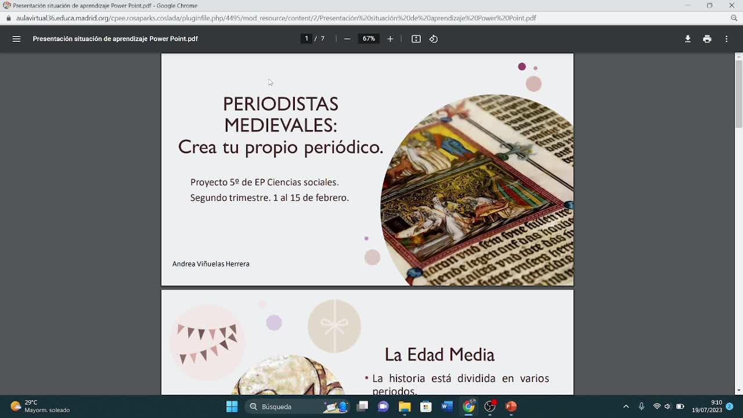Close the Chrome window
This screenshot has width=743, height=418.
(731, 5)
